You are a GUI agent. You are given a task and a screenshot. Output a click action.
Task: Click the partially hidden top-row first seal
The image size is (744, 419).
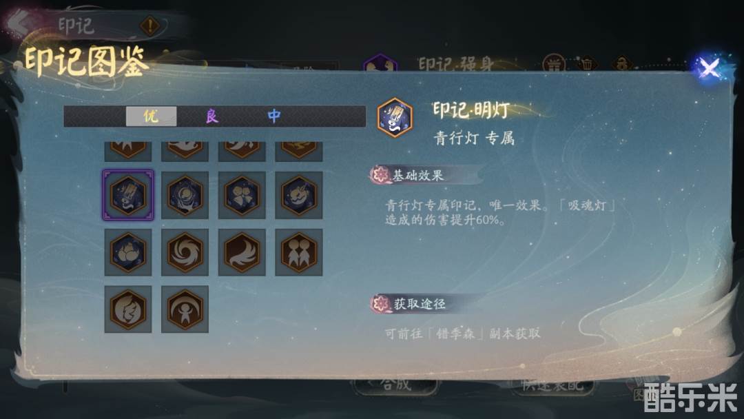pos(128,151)
